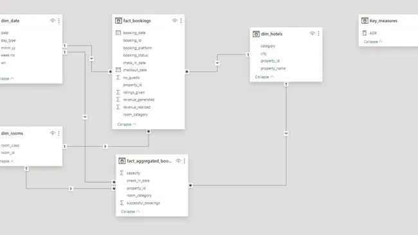Select filter arrow on upper dim_date to fact_bookings relationship
The image size is (418, 235).
pos(91,58)
